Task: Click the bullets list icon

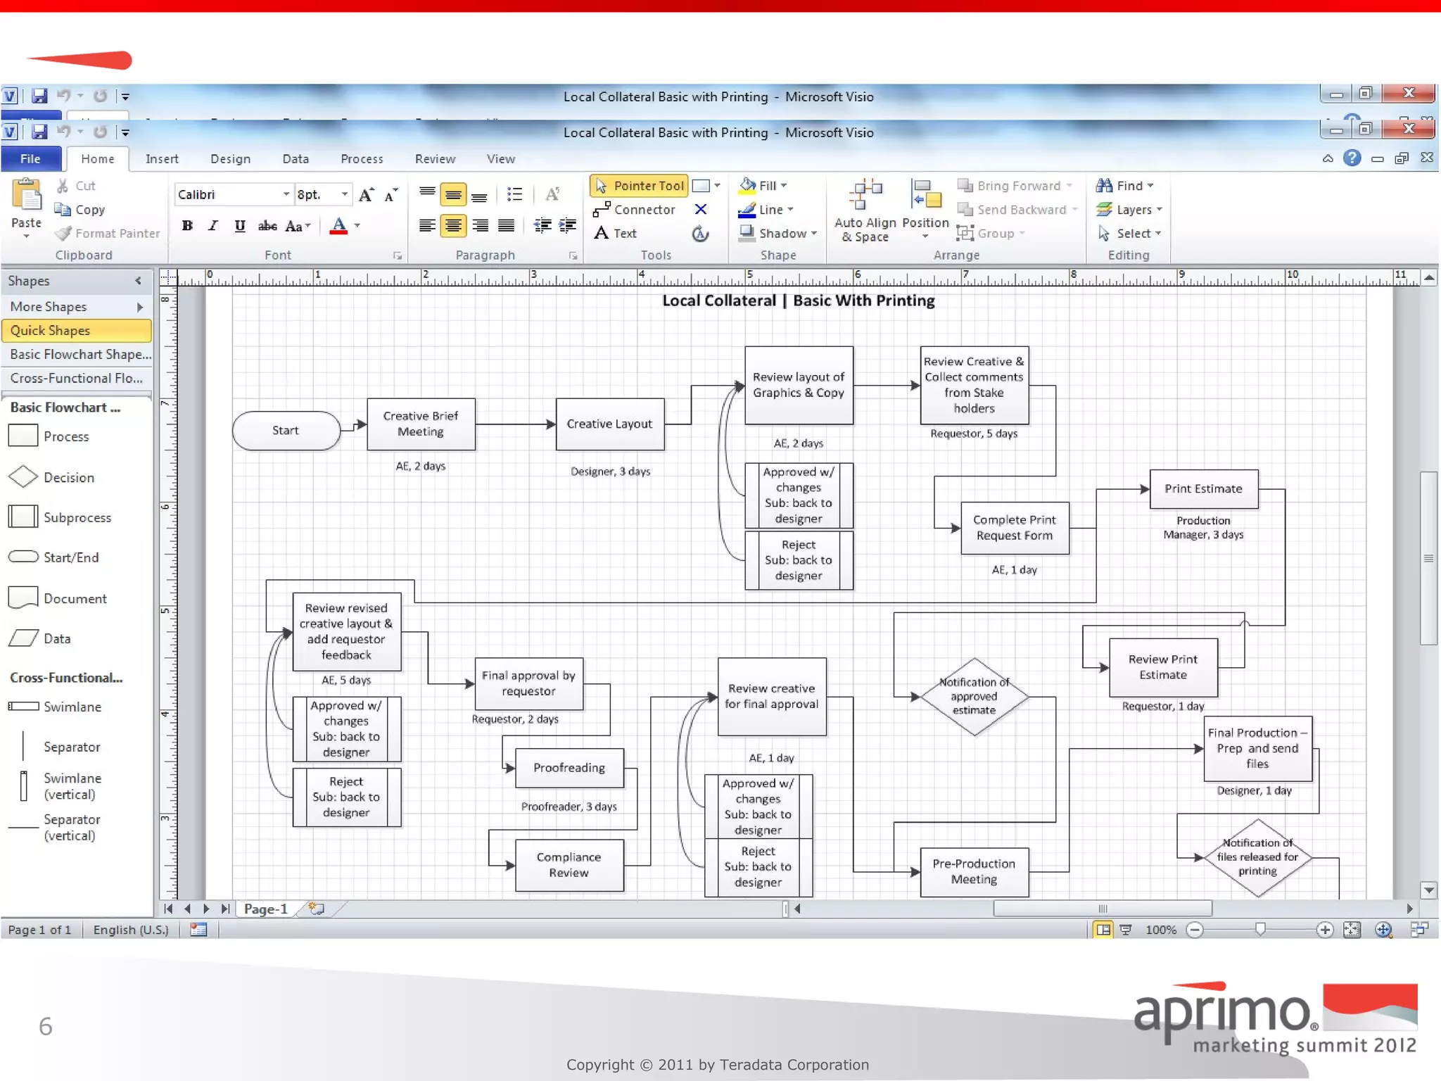Action: coord(514,194)
